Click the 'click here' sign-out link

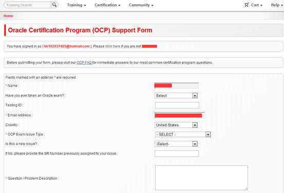(x=112, y=46)
